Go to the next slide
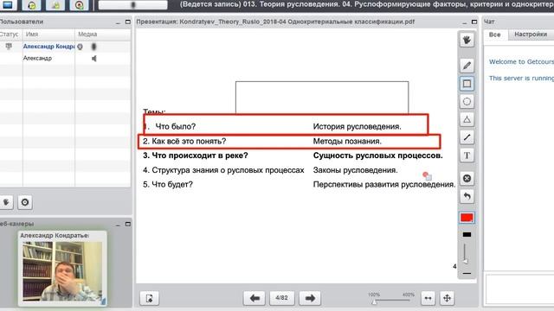 click(x=310, y=298)
